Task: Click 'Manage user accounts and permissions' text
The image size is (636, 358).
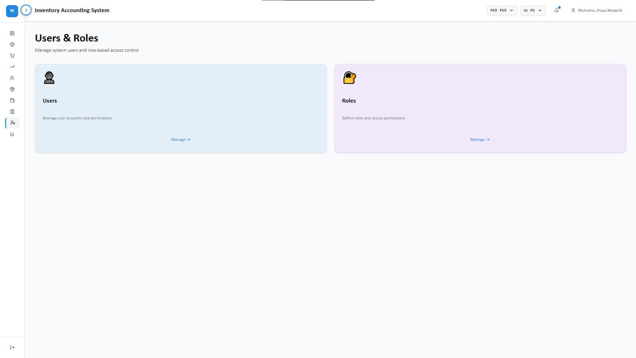Action: point(77,118)
